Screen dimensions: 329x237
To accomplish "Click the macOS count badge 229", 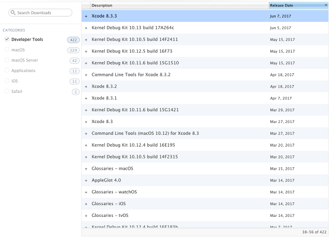I will tap(73, 50).
